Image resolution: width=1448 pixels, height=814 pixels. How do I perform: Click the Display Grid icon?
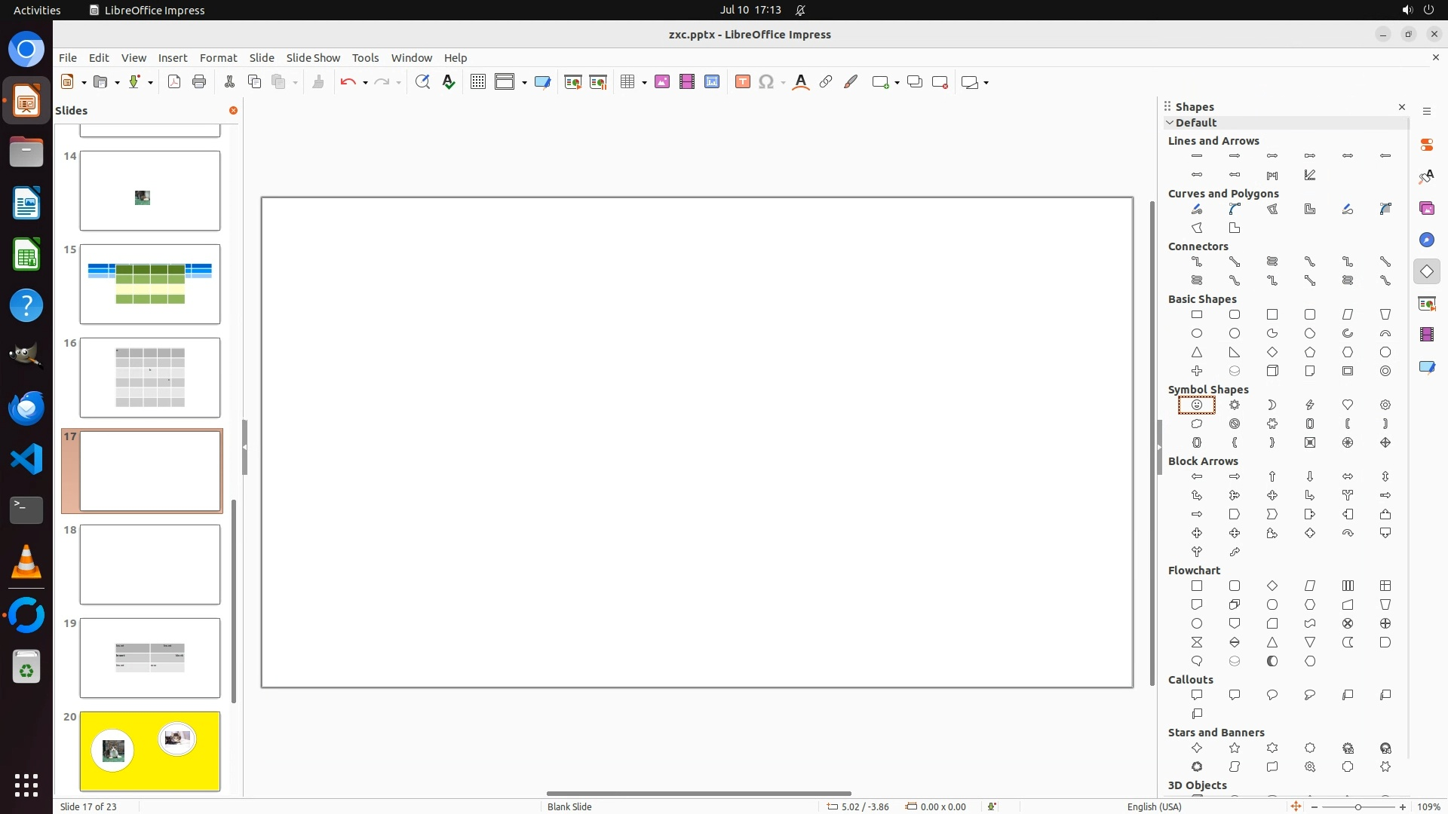coord(477,82)
